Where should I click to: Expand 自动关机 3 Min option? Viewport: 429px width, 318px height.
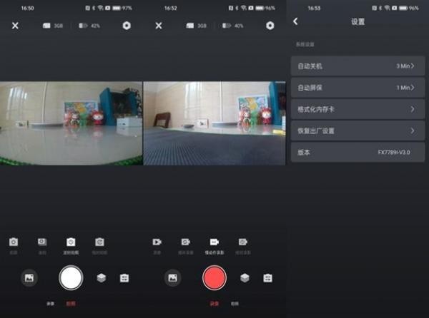357,66
